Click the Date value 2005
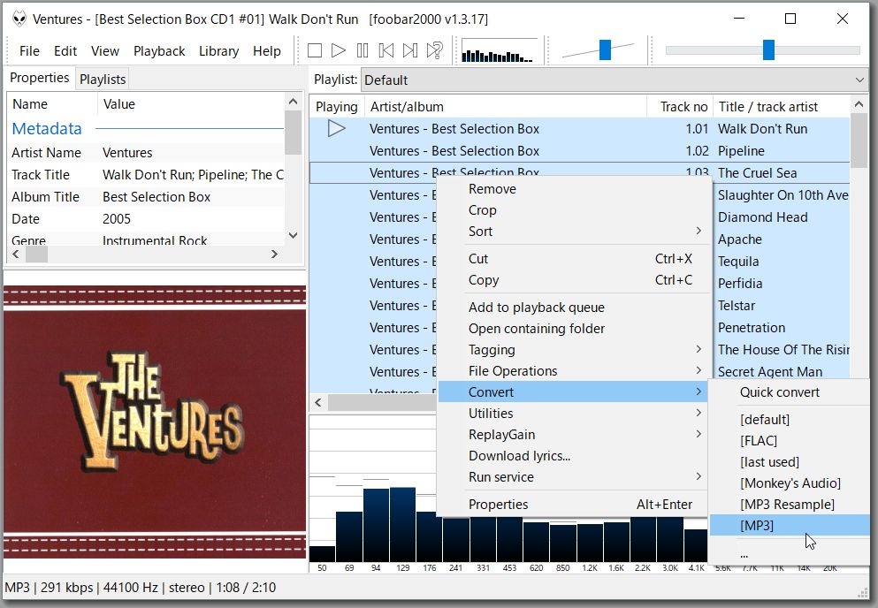This screenshot has height=608, width=878. [117, 219]
